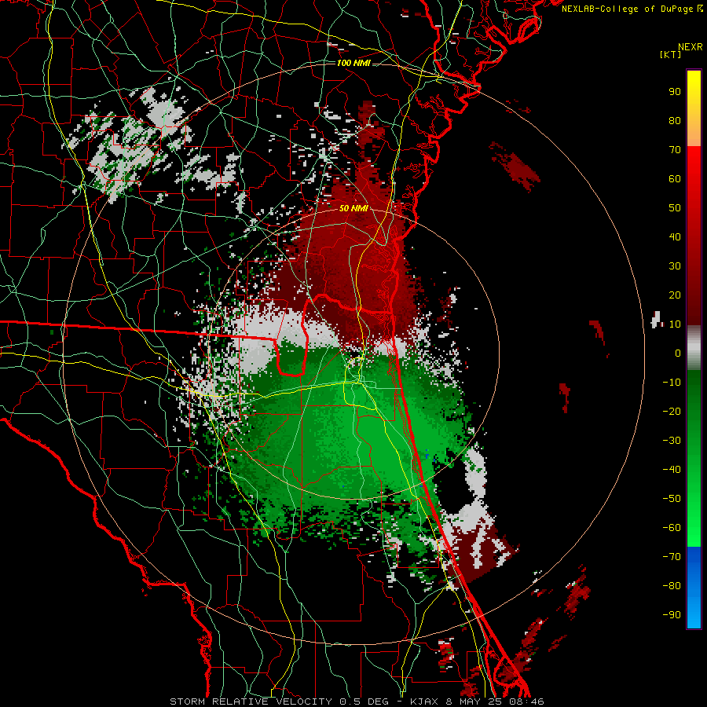Image resolution: width=707 pixels, height=707 pixels.
Task: Click the positive 20 scale value
Action: (x=675, y=295)
